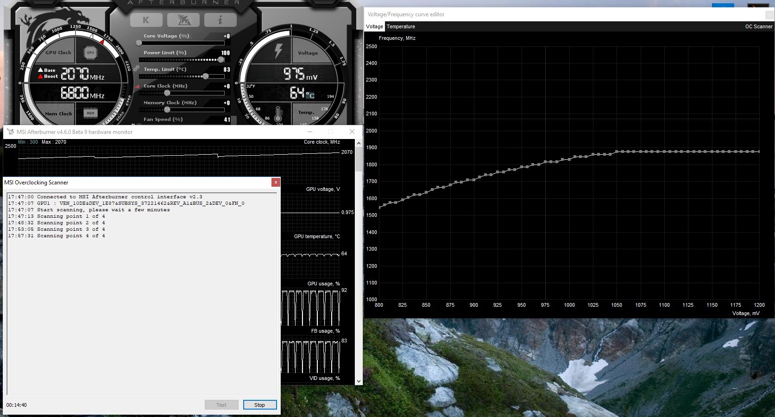Click the 'Max : 2070' label in monitor

[54, 142]
